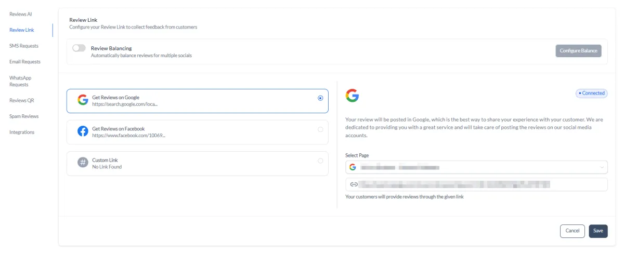Click the large Google logo in details panel

pyautogui.click(x=352, y=96)
